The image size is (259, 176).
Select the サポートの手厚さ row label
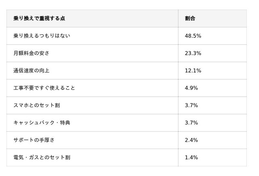click(34, 140)
